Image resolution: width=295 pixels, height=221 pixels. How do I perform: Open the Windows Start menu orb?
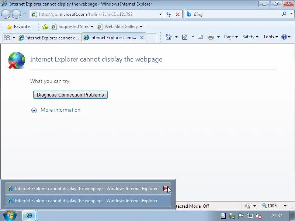click(10, 215)
